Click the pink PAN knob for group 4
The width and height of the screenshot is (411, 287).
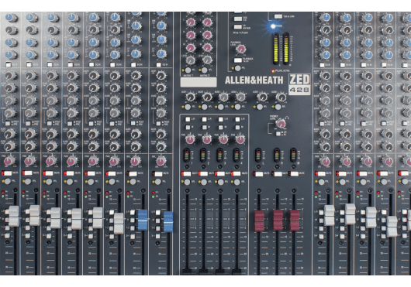point(240,139)
